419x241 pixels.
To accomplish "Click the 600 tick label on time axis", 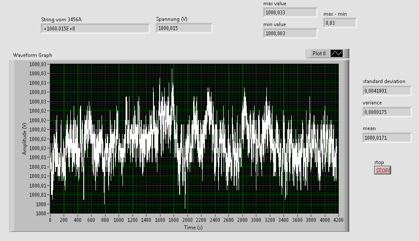I will pyautogui.click(x=91, y=220).
